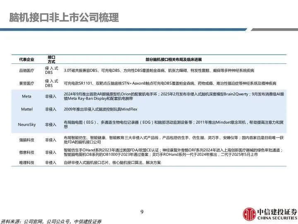Click 非侵入 in the 唯理科技 row
This screenshot has height=224, width=298.
[50, 163]
